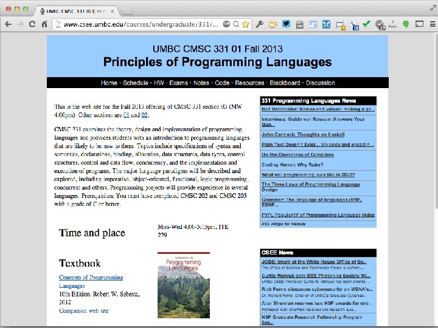Open the key password extension

pyautogui.click(x=260, y=24)
